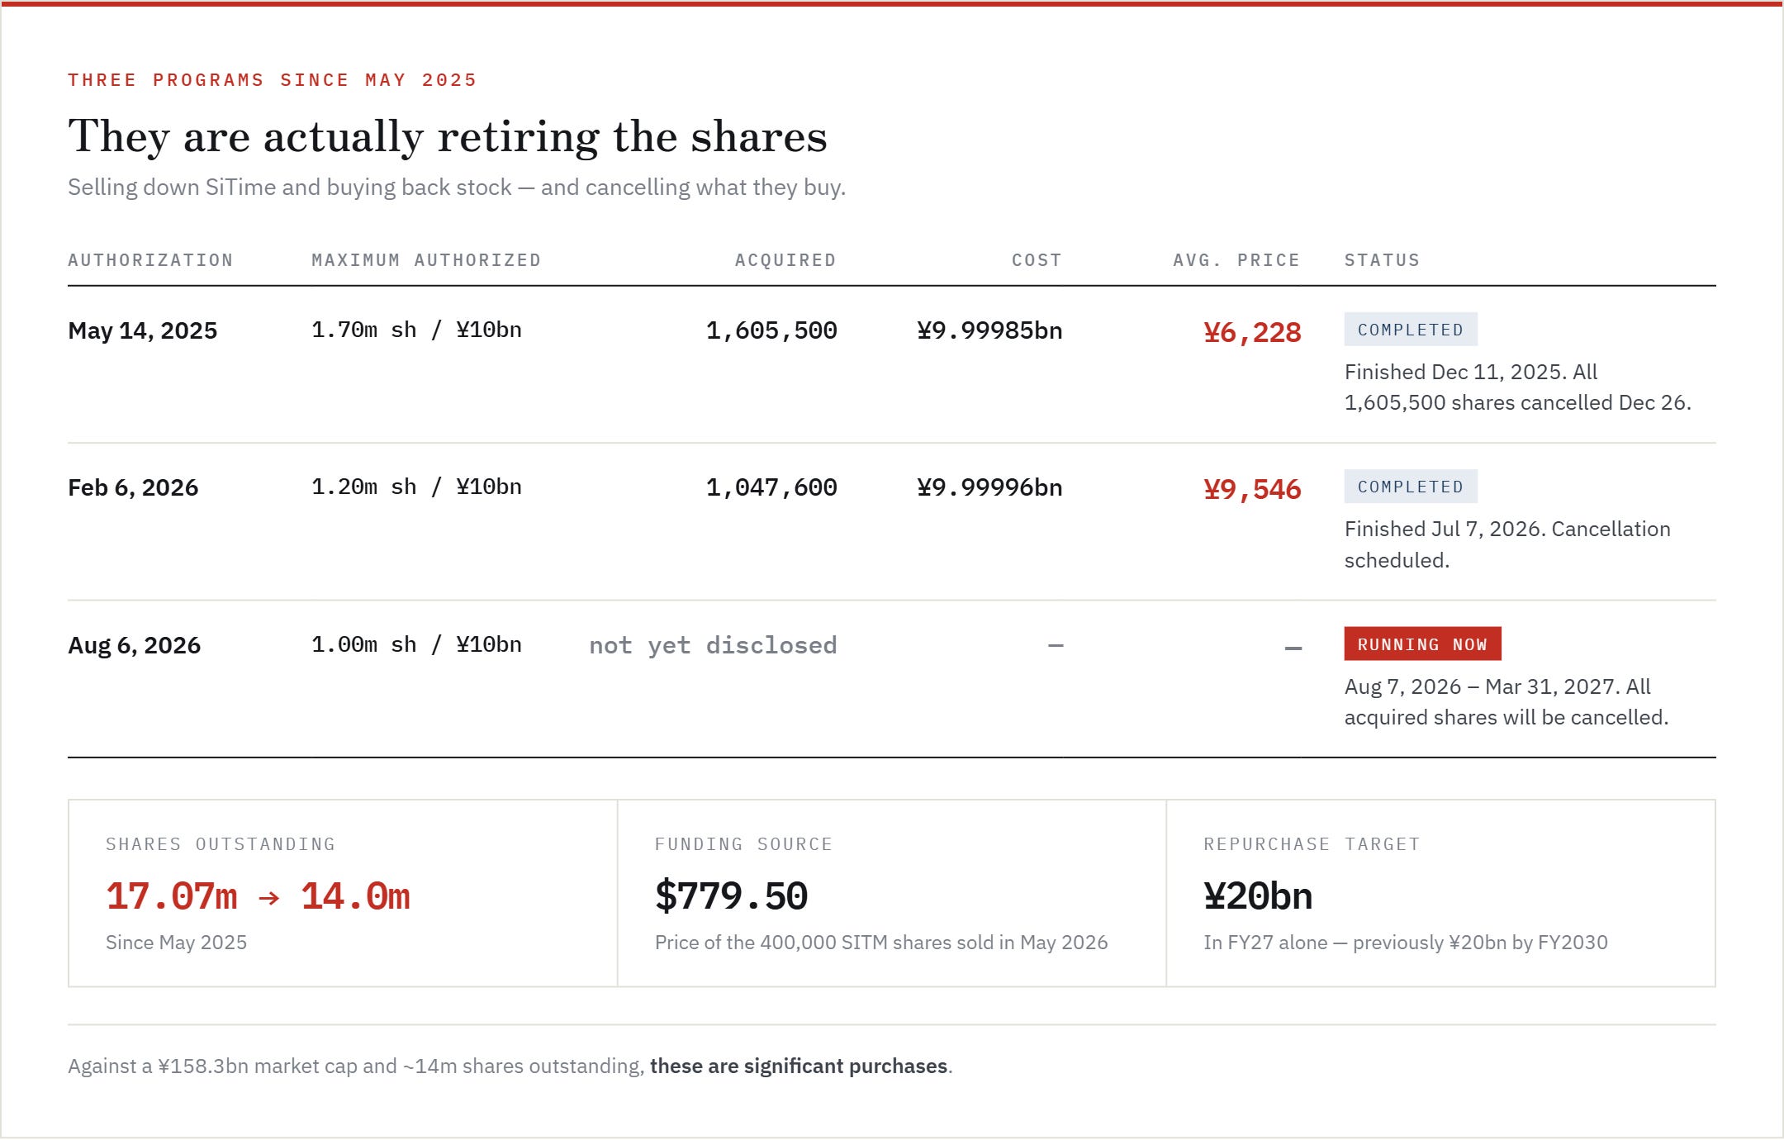1784x1140 pixels.
Task: Click the note 'Aug 7, 2026 – Mar 31, 2027' text
Action: (1506, 701)
